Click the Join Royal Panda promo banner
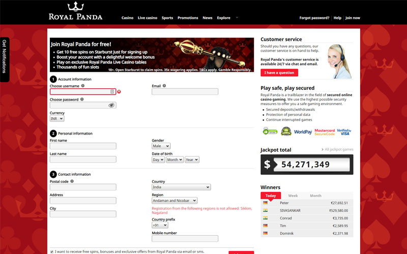The image size is (407, 254). 152,55
